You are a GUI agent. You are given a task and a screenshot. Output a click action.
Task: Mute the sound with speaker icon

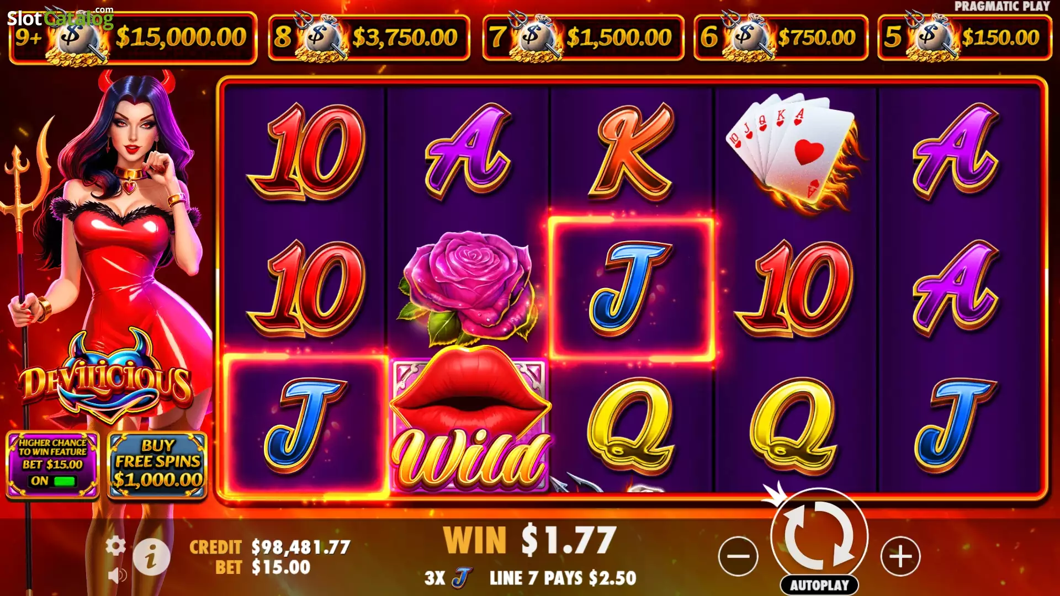coord(117,576)
